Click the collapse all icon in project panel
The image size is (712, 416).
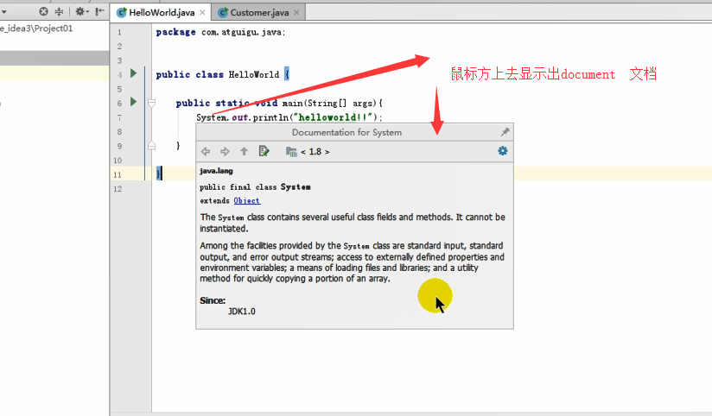[x=59, y=11]
